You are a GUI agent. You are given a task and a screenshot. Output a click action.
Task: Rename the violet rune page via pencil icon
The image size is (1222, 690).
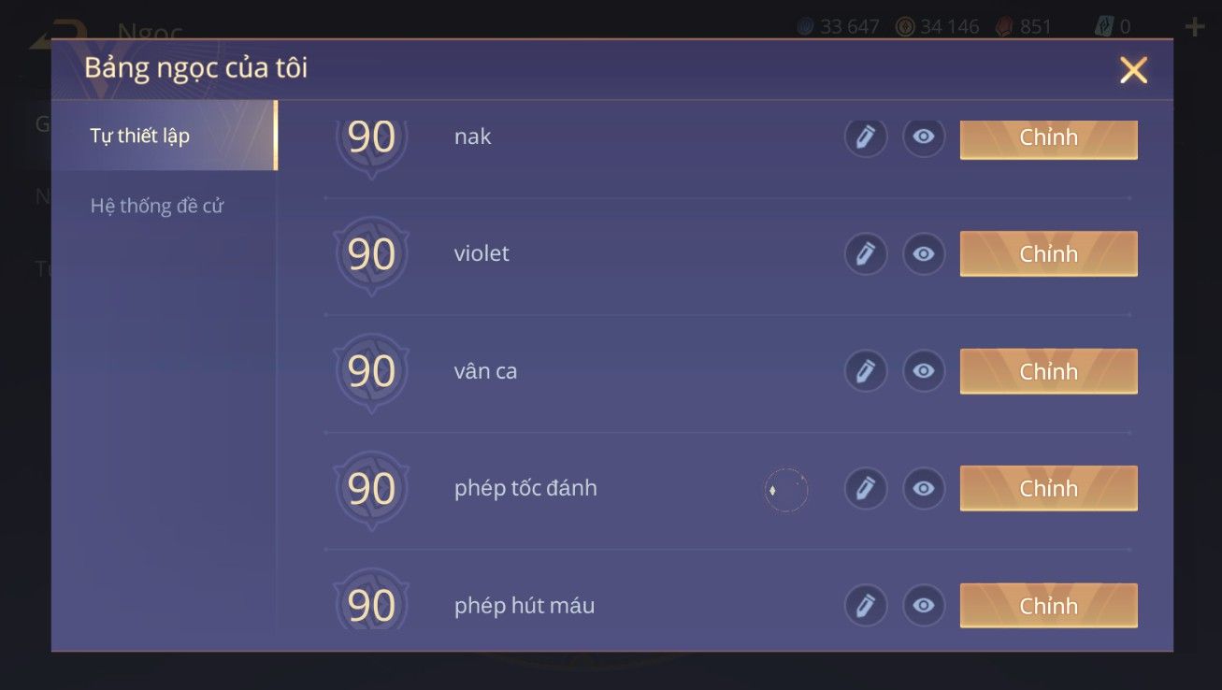(x=865, y=254)
